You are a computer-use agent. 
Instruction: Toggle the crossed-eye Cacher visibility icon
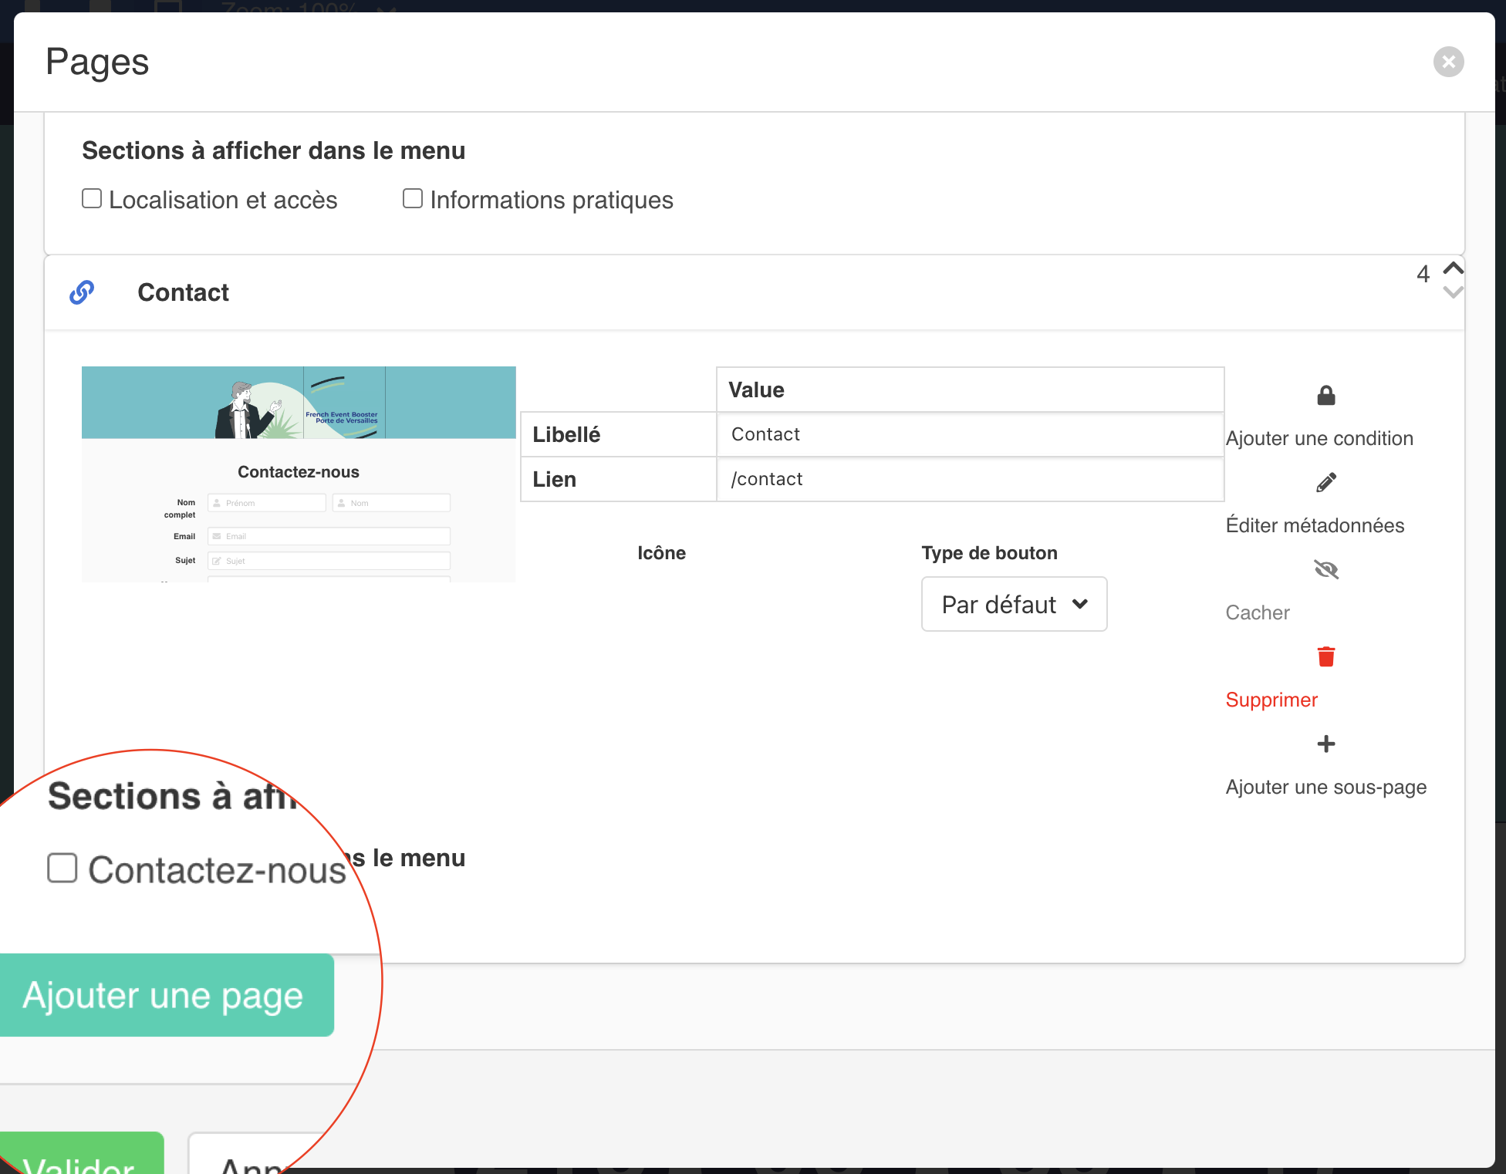[x=1325, y=570]
